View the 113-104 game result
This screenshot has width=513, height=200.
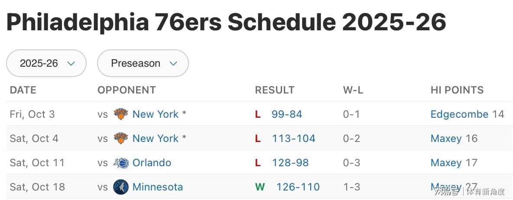click(293, 139)
